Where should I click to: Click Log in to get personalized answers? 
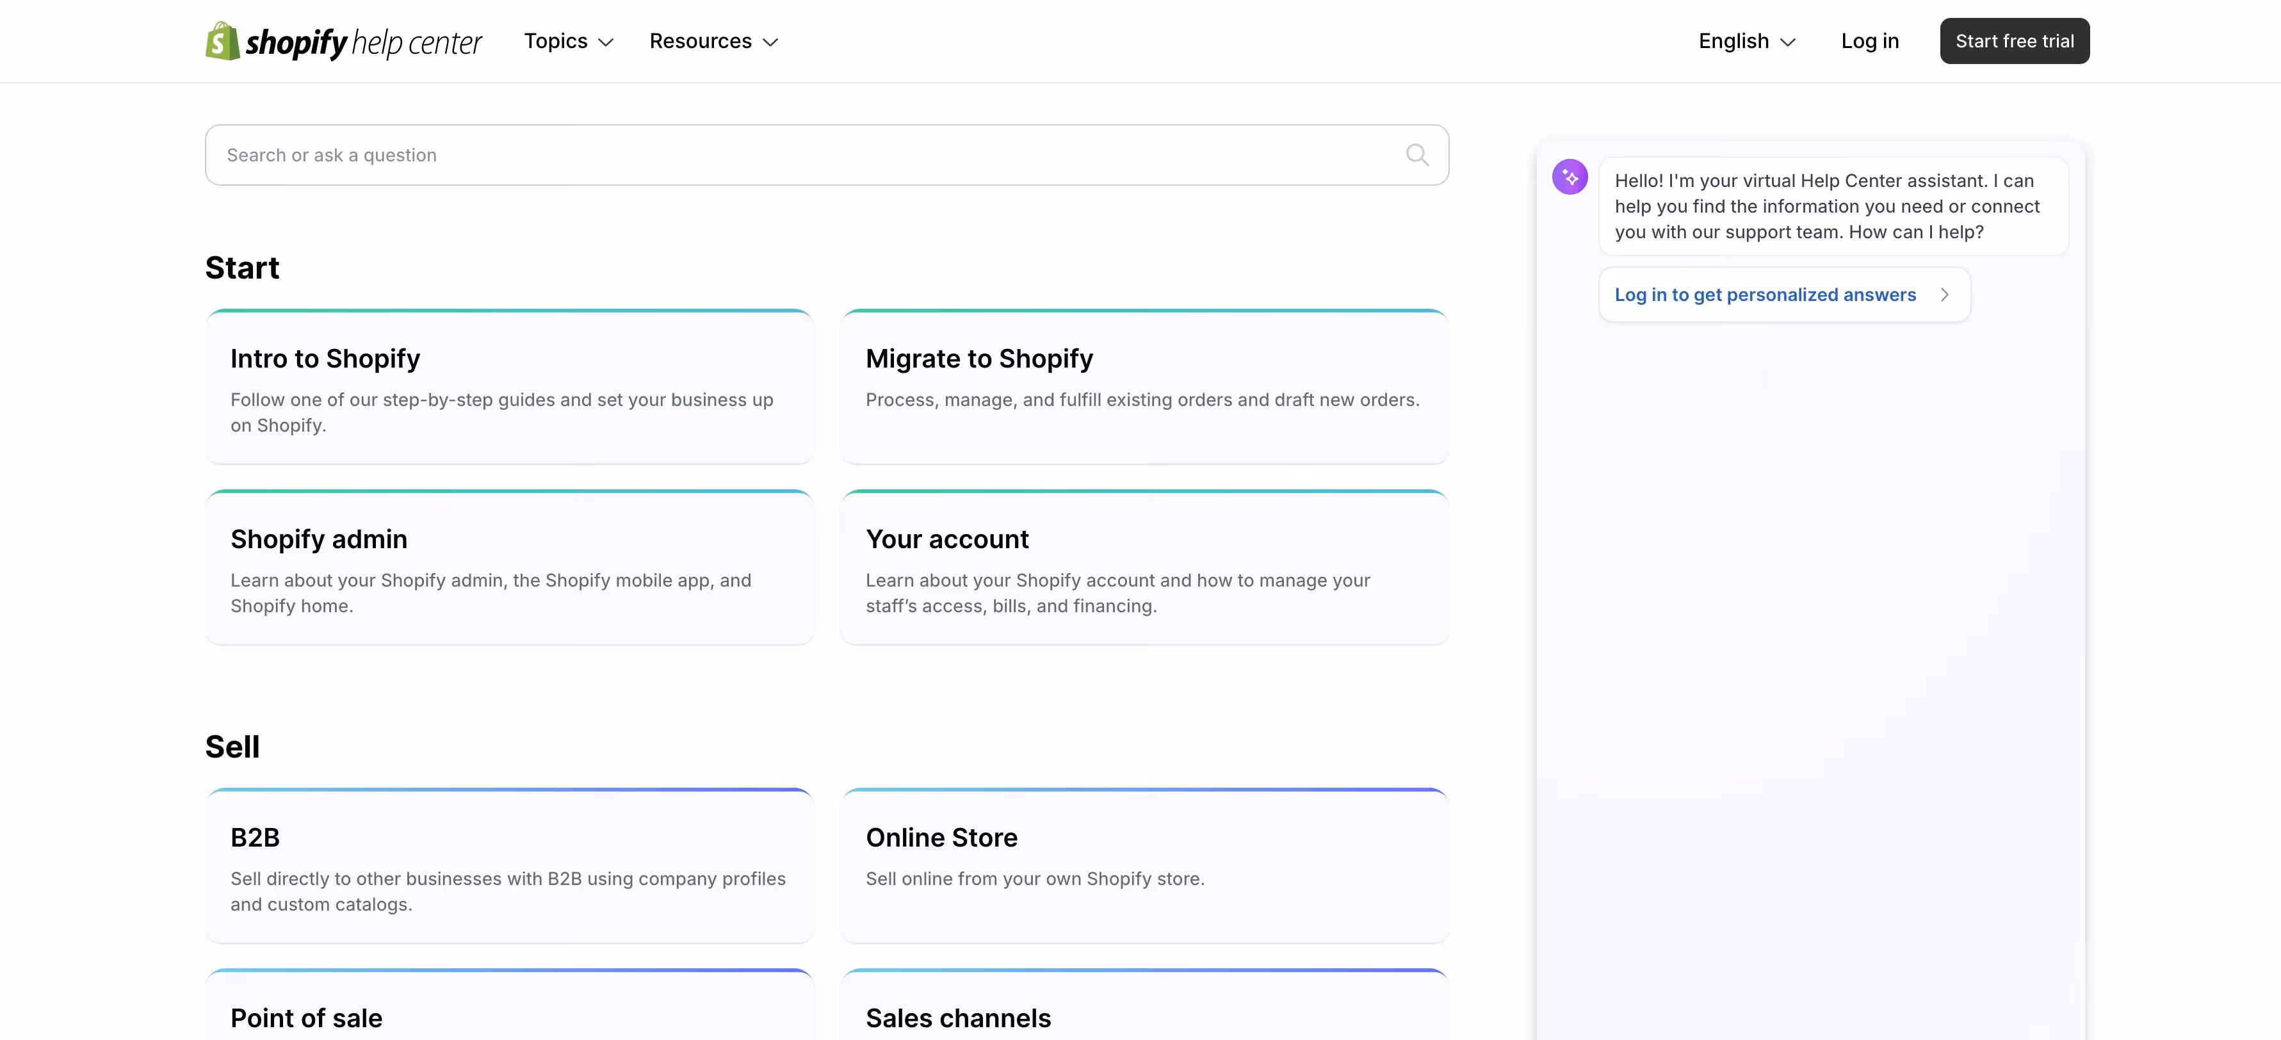pos(1784,295)
